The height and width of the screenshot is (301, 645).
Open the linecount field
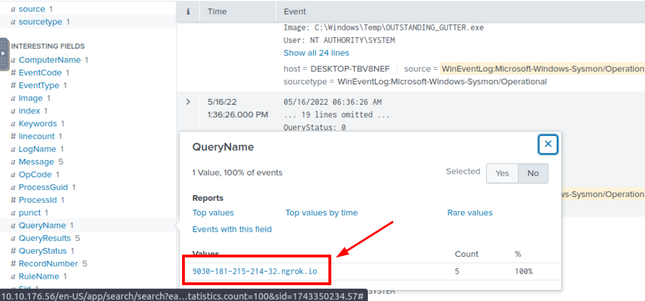click(x=36, y=136)
